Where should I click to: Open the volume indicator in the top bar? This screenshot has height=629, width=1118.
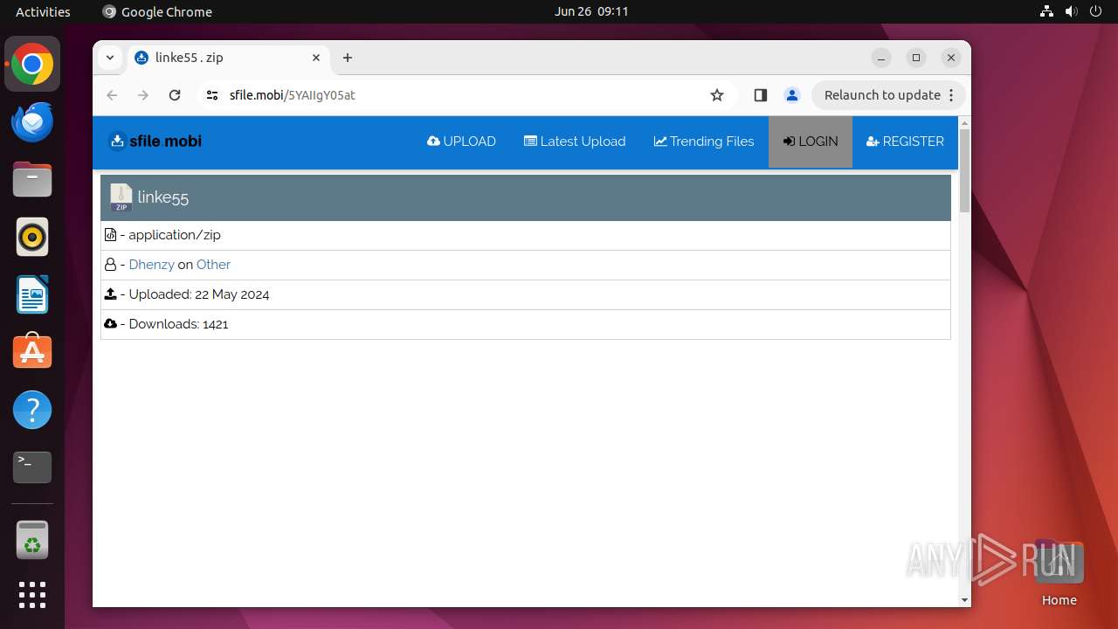click(1071, 11)
